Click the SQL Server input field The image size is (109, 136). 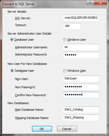(81, 18)
